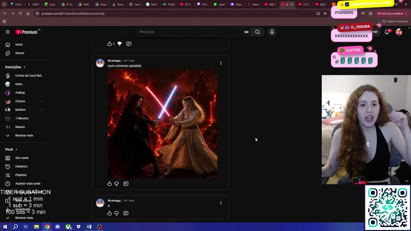Open Ricardoggc_ avatar on 'num universo paralelo' post
The width and height of the screenshot is (411, 231).
100,63
